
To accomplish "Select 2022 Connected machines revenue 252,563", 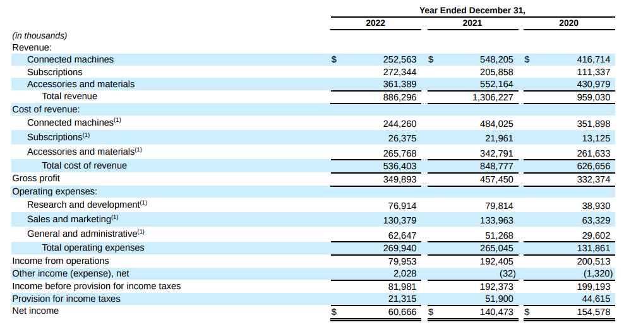I will click(400, 59).
